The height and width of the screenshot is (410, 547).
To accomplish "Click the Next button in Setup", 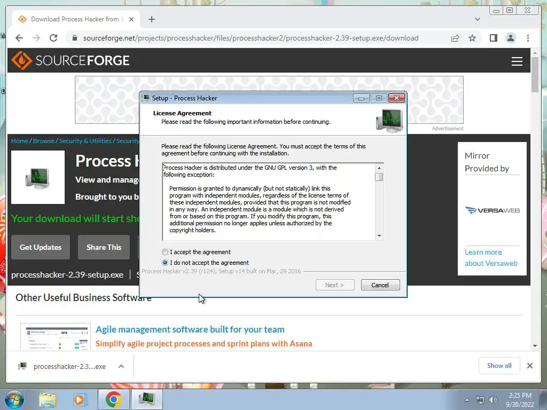I will [335, 285].
